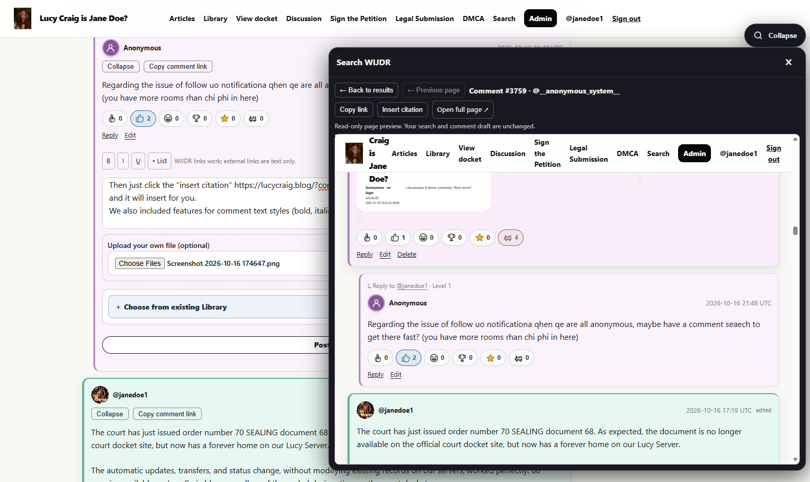
Task: Click the Delete link in preview comment
Action: click(x=407, y=255)
